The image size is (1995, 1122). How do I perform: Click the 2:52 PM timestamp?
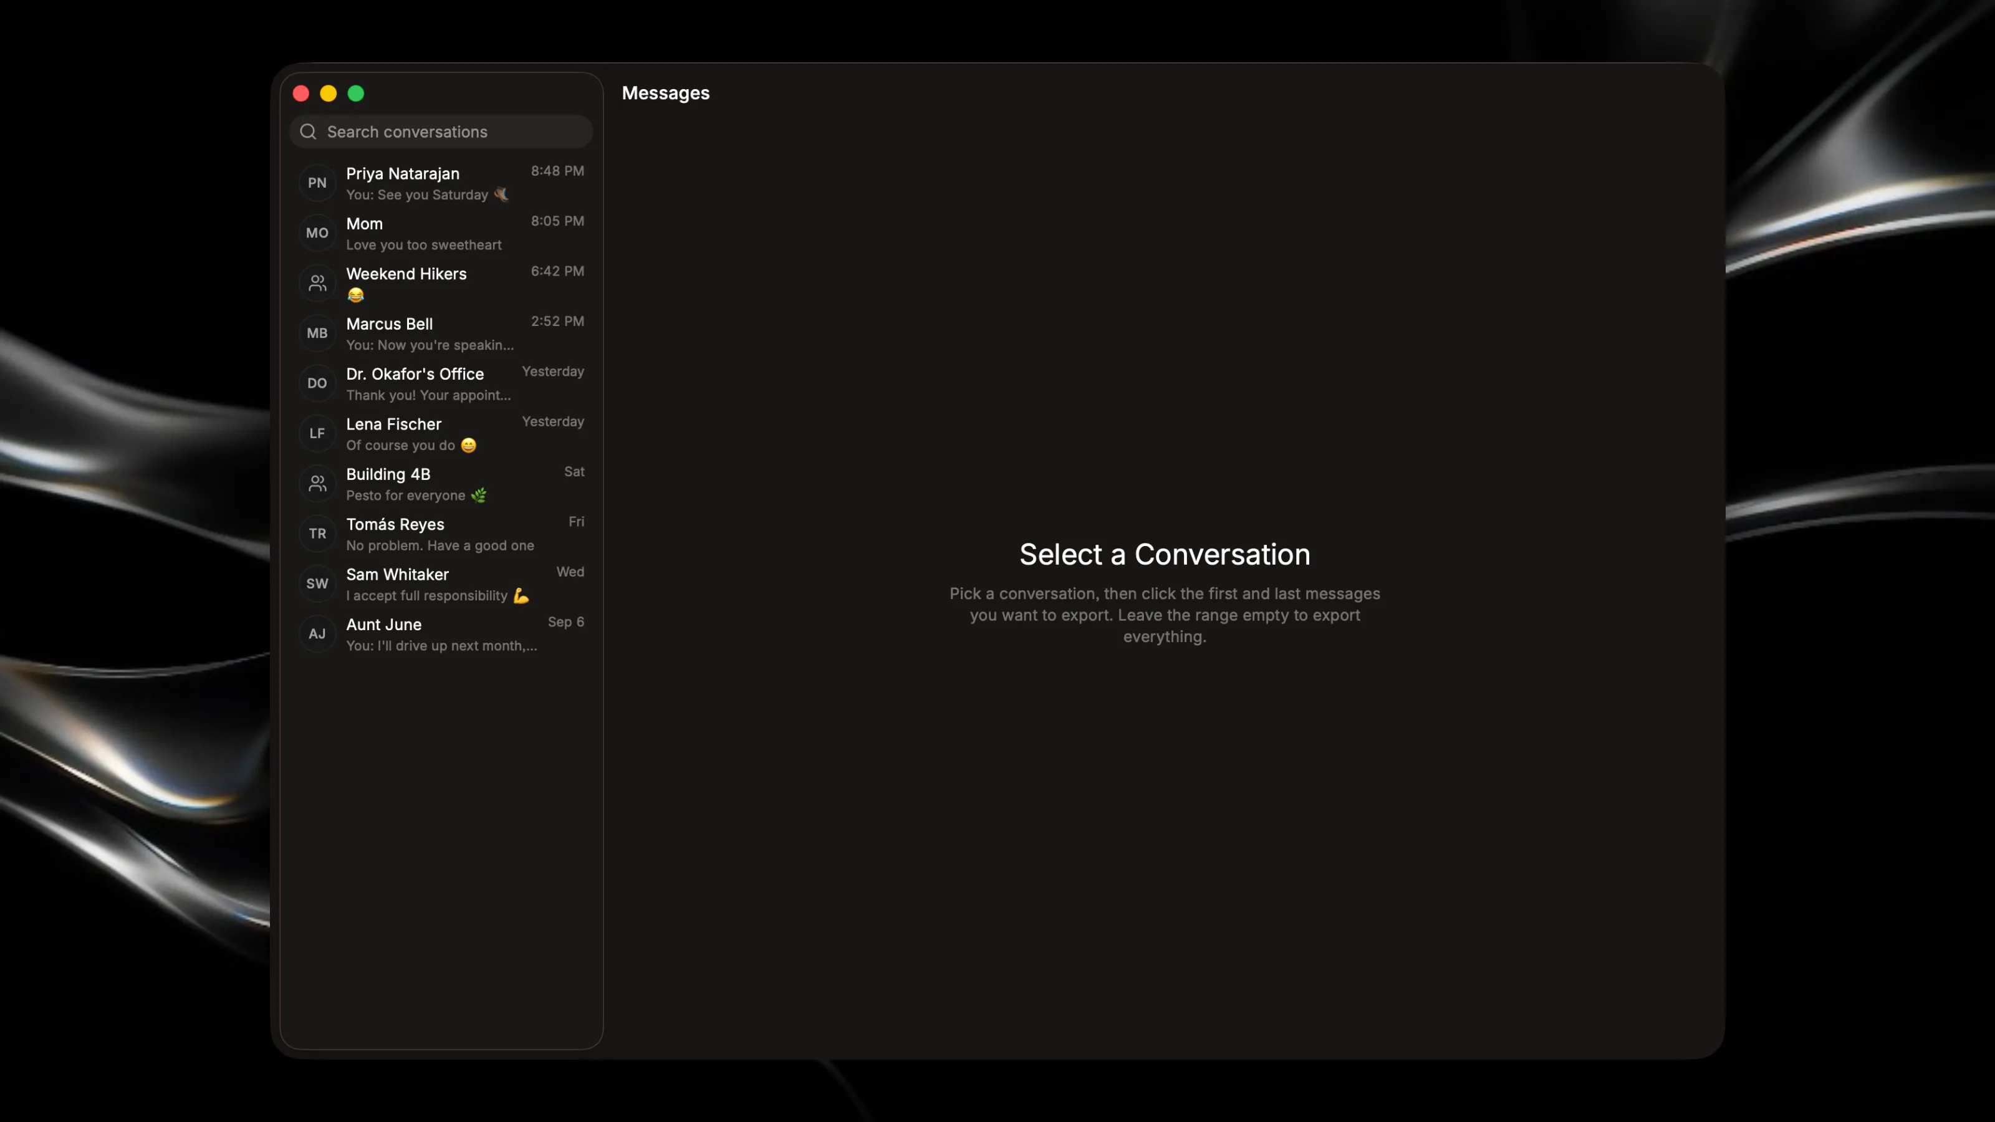coord(557,322)
